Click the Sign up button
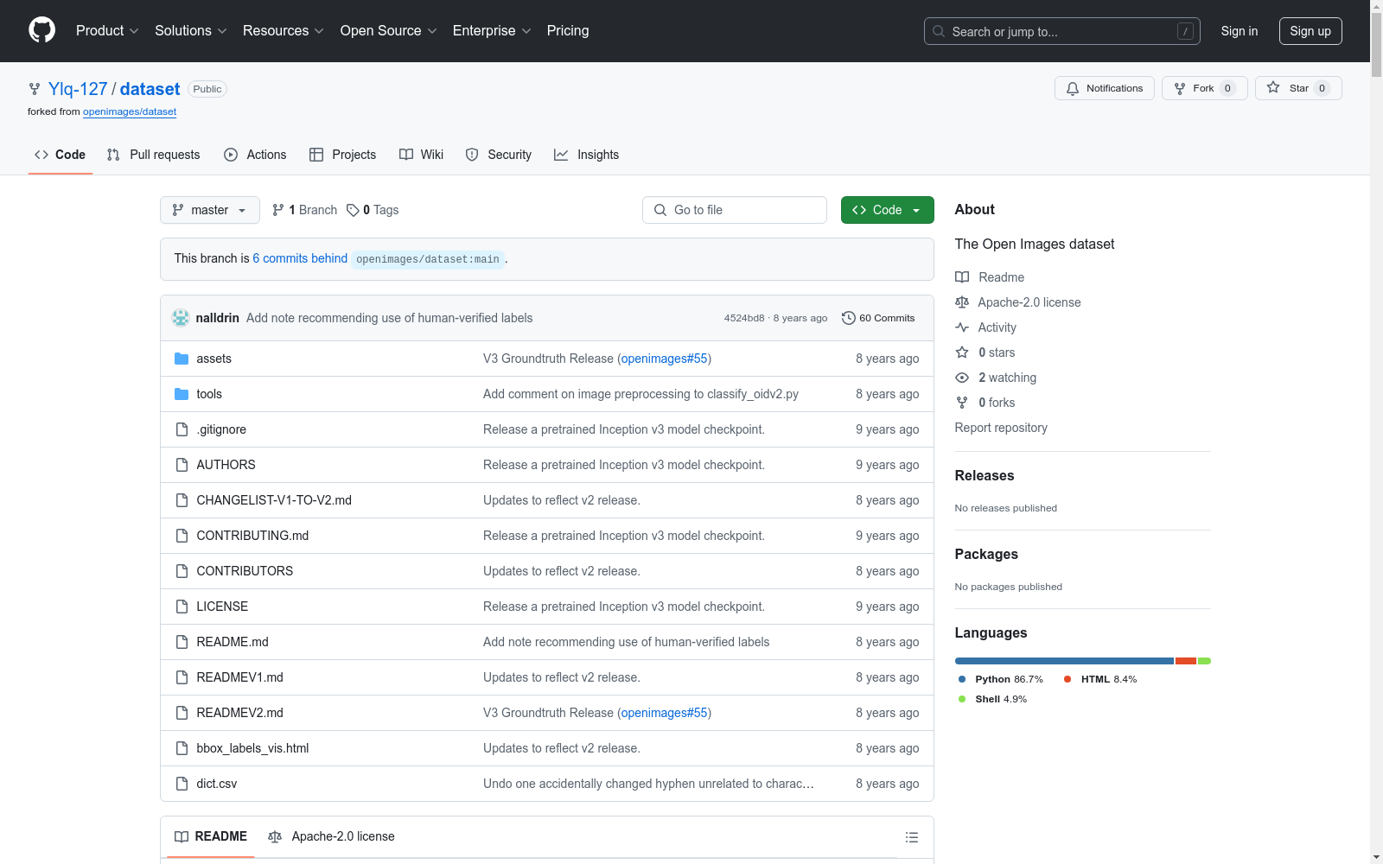This screenshot has height=864, width=1383. [x=1310, y=31]
